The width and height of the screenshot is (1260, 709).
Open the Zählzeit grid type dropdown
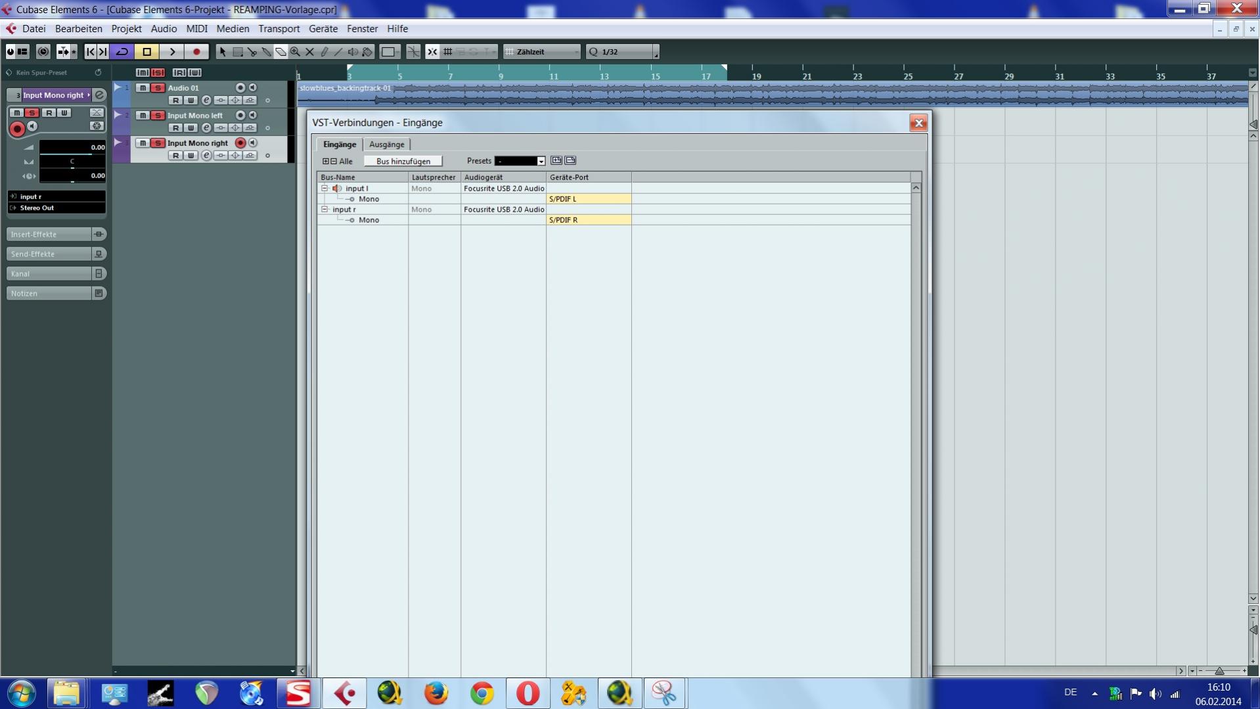(x=543, y=52)
